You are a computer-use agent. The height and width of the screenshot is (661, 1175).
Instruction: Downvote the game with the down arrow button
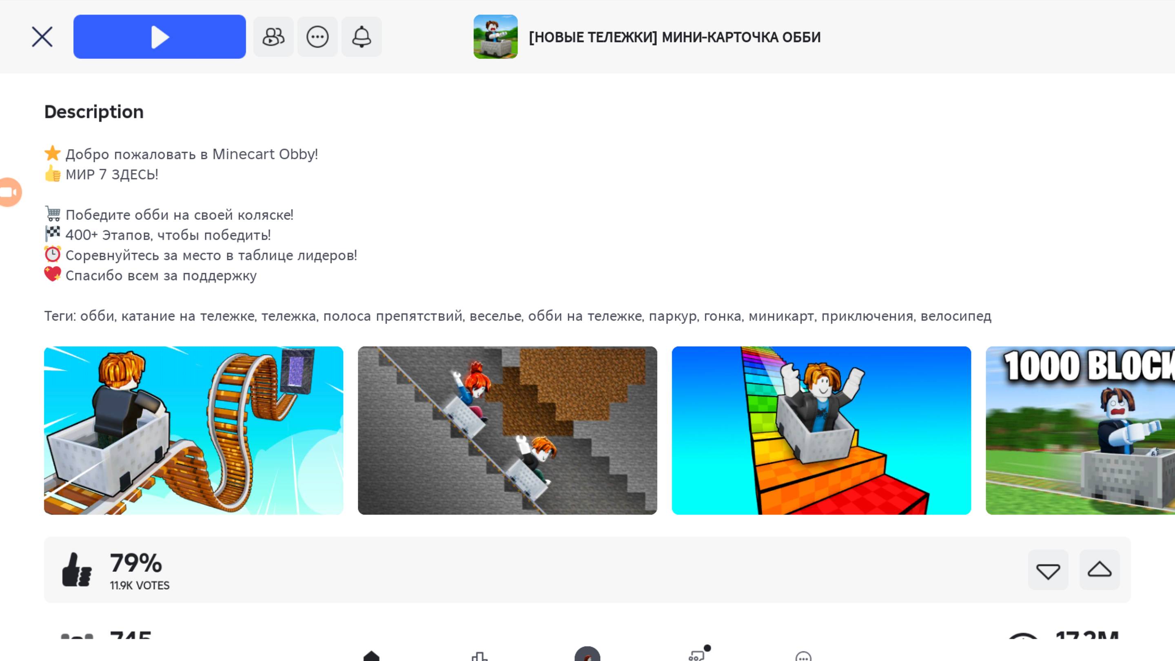[1048, 570]
